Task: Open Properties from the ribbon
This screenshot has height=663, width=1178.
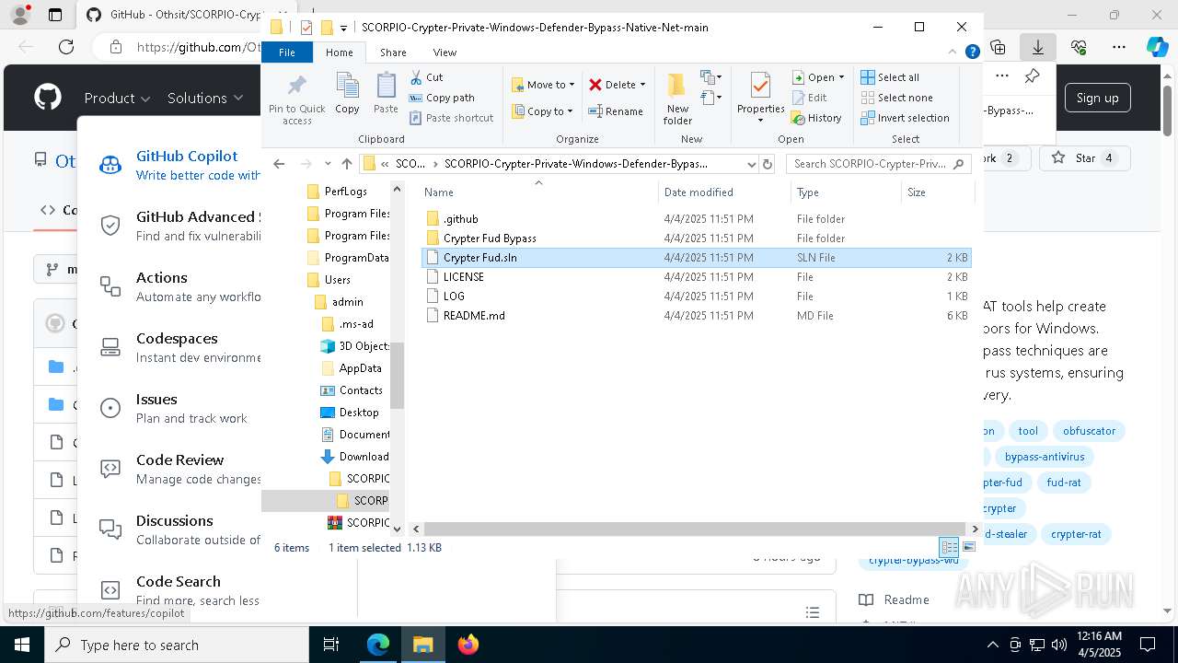Action: click(x=760, y=98)
